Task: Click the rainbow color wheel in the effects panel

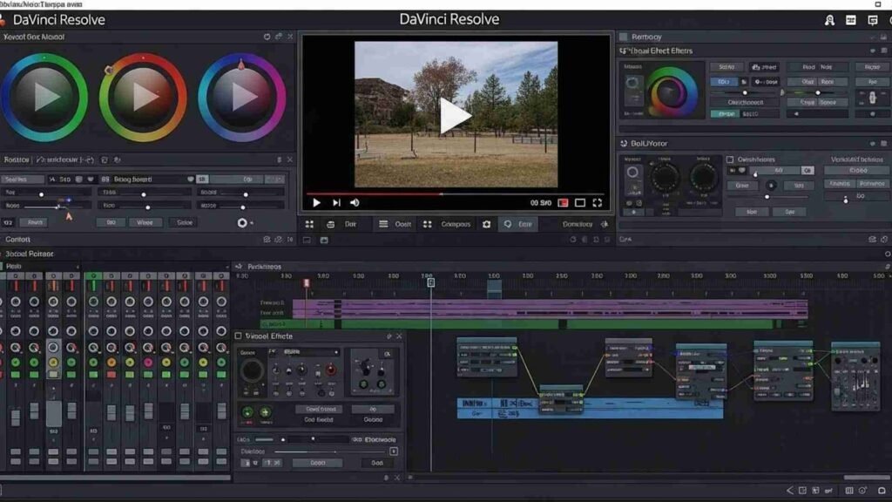Action: pyautogui.click(x=671, y=92)
